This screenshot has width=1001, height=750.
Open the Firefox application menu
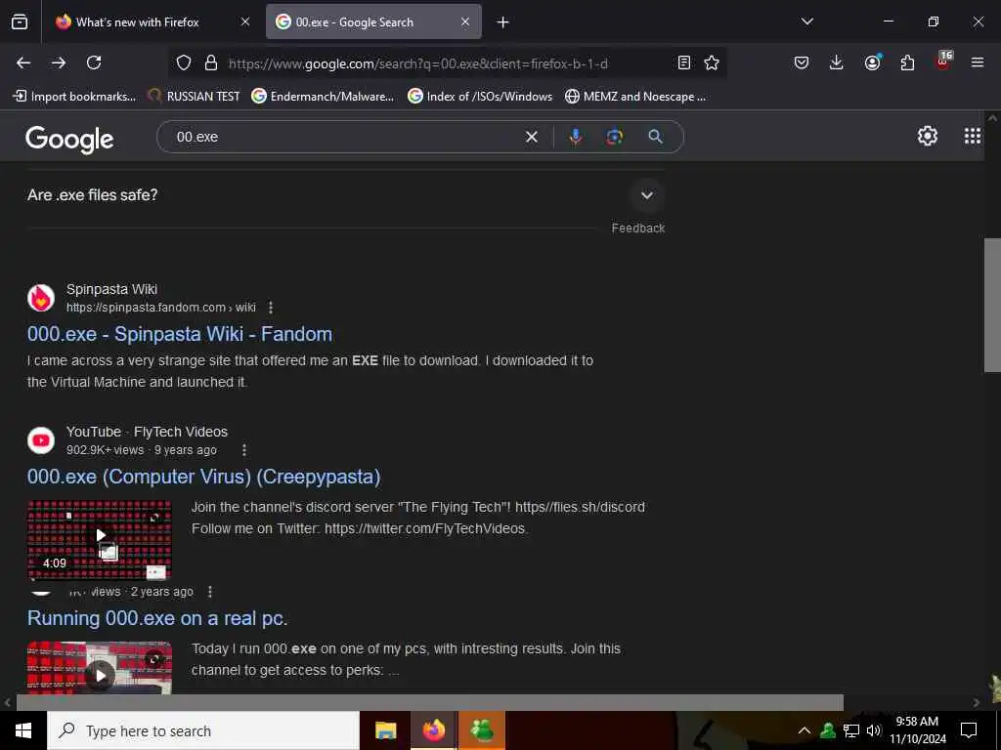click(978, 62)
